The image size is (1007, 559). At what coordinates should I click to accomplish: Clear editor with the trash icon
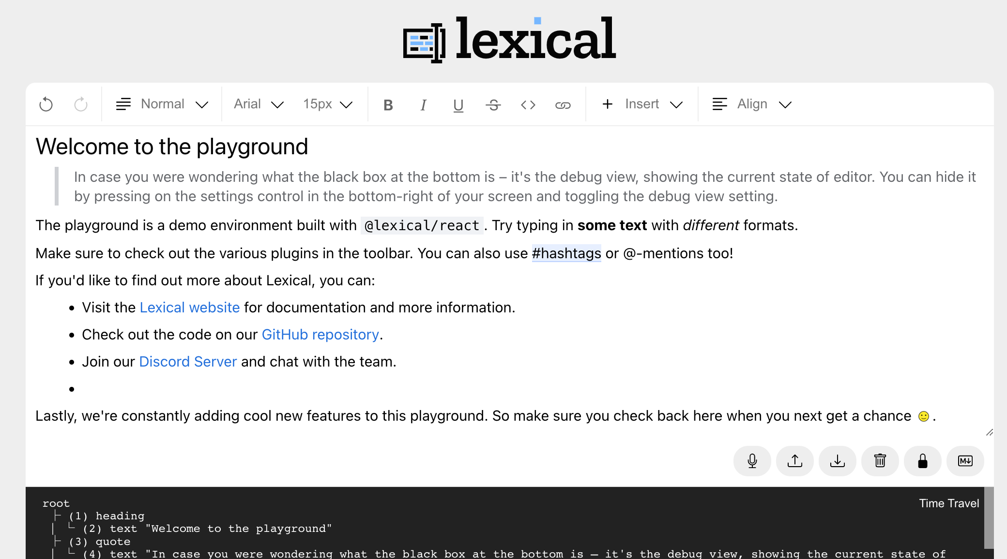880,461
